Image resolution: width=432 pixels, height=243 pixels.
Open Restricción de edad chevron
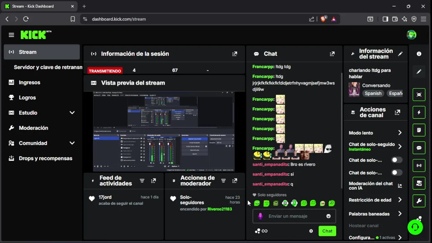400,200
